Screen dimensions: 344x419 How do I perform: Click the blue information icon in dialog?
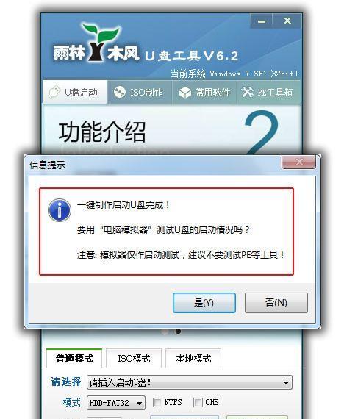(60, 210)
